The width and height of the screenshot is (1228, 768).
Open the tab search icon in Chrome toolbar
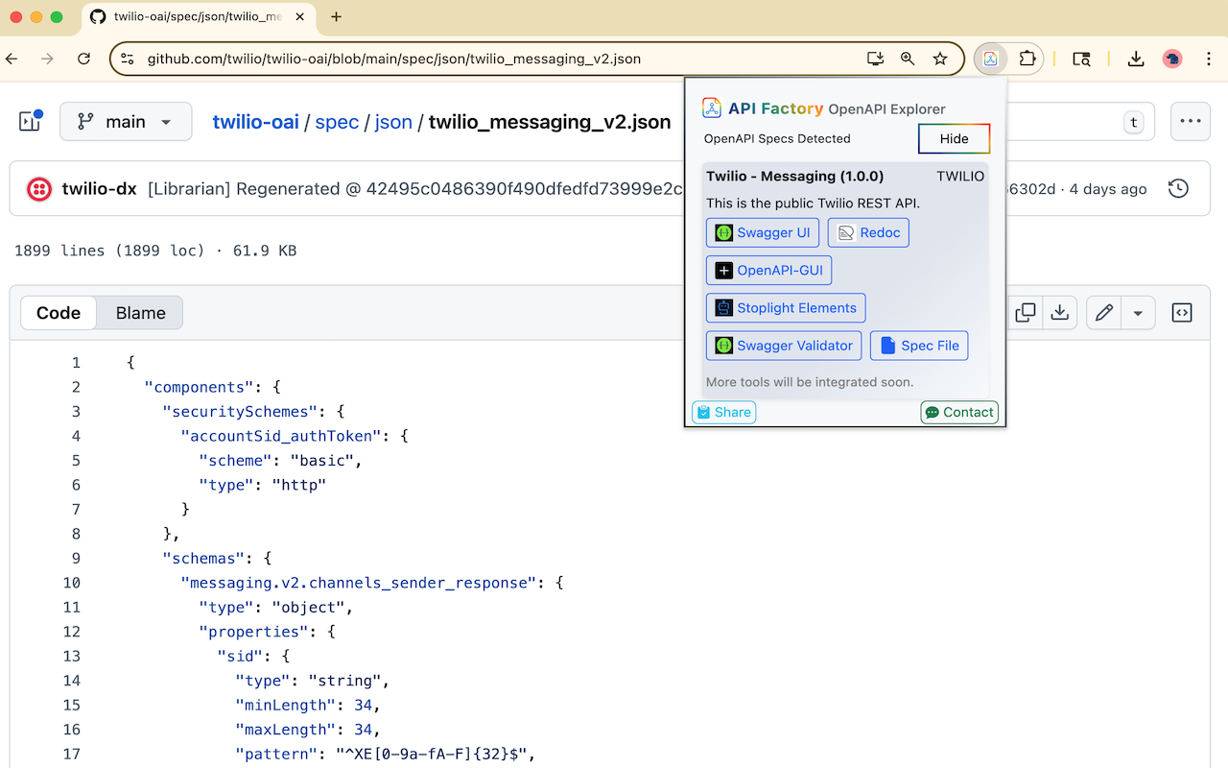coord(1081,59)
